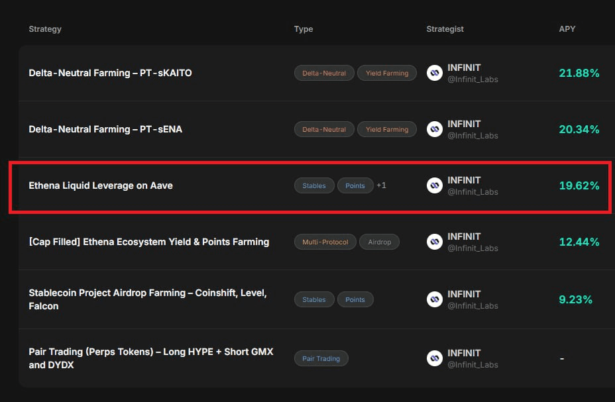This screenshot has width=615, height=402.
Task: Click the Pair Trading type tag
Action: (x=321, y=359)
